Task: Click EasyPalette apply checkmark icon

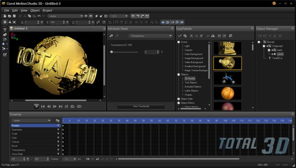Action: click(180, 36)
